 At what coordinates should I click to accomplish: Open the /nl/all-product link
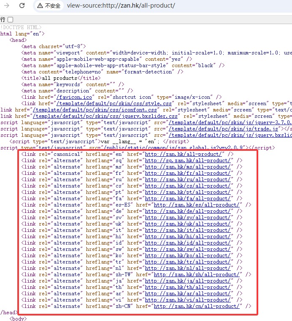click(x=188, y=268)
